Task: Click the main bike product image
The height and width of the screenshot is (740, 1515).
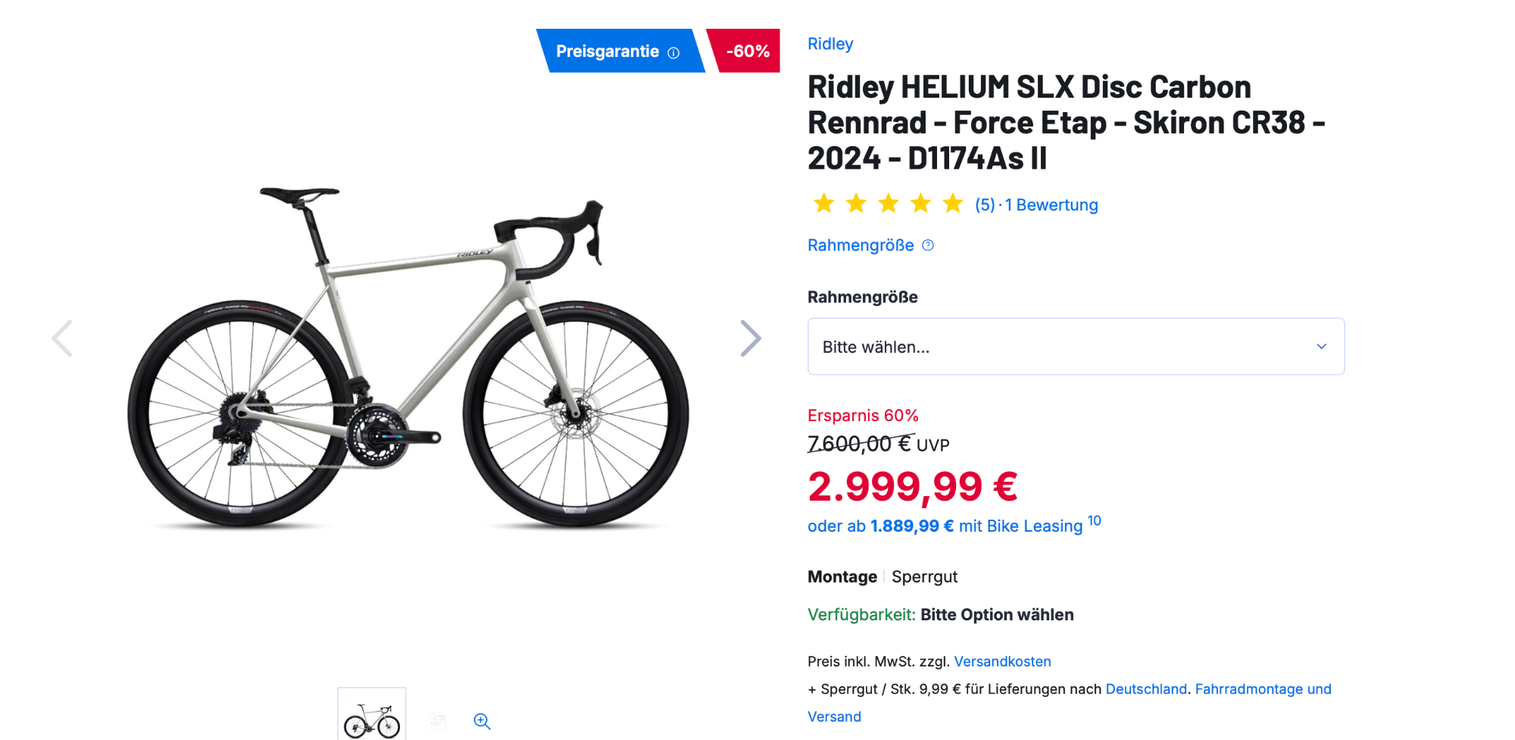Action: click(x=409, y=356)
